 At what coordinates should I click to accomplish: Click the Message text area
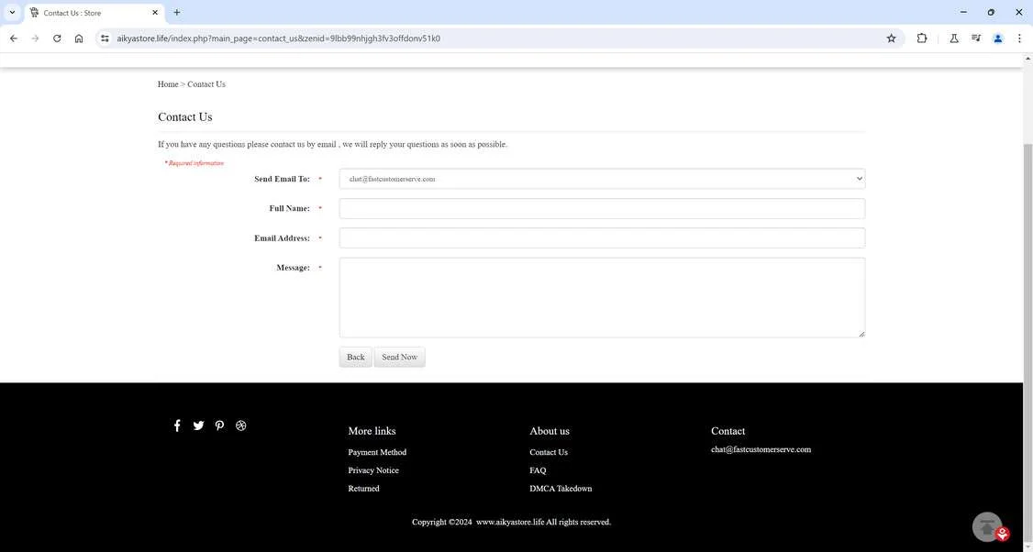602,298
